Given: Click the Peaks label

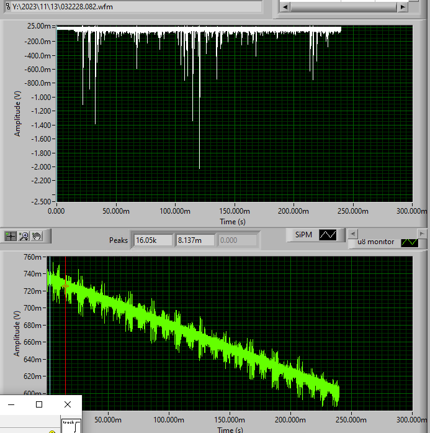Looking at the screenshot, I should tap(119, 240).
